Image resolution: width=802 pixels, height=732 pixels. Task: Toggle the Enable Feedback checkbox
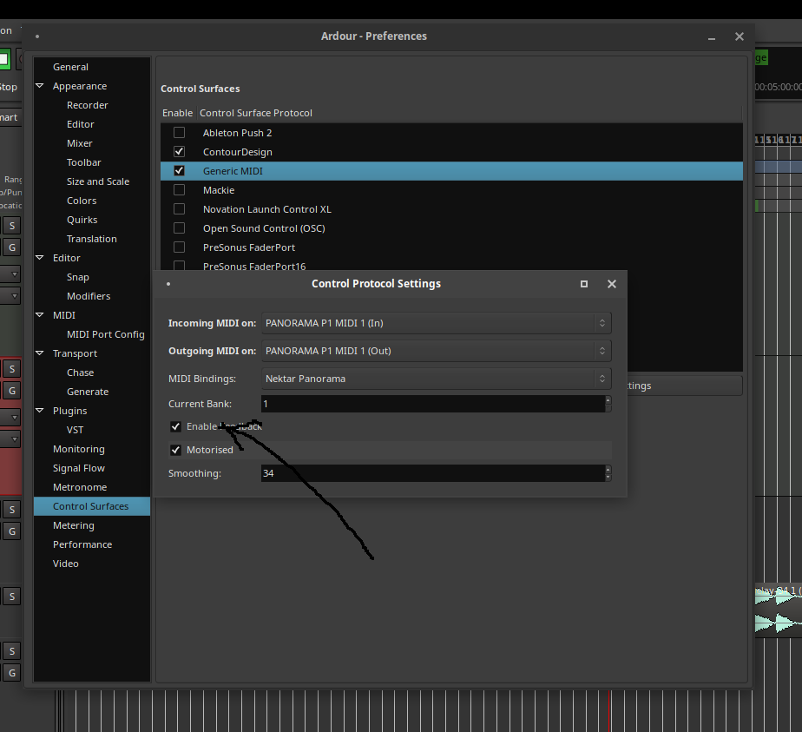(176, 426)
